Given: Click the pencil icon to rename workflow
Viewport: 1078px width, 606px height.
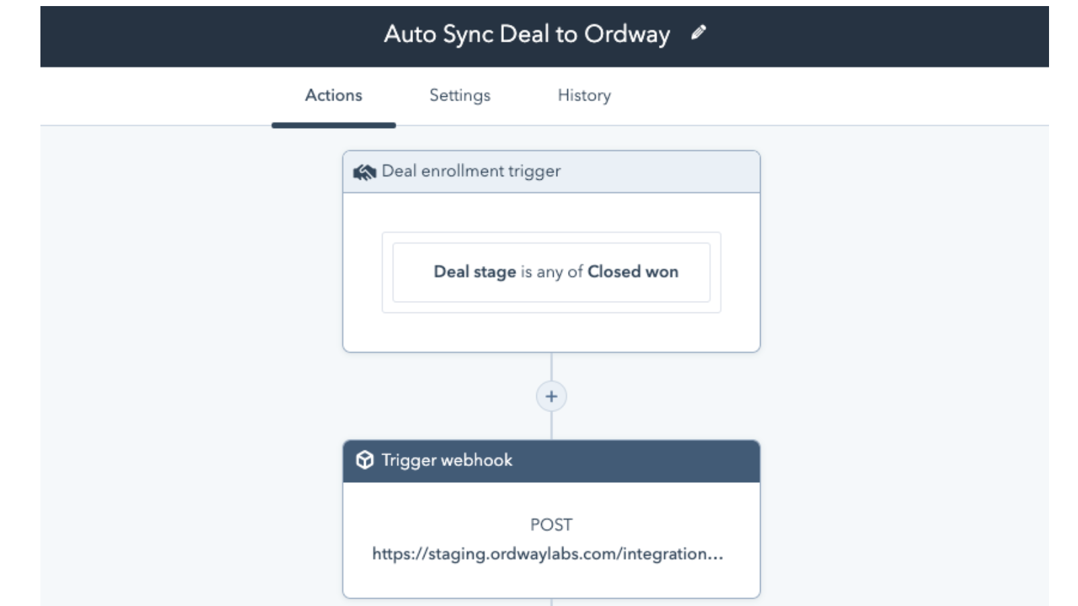Looking at the screenshot, I should (699, 32).
